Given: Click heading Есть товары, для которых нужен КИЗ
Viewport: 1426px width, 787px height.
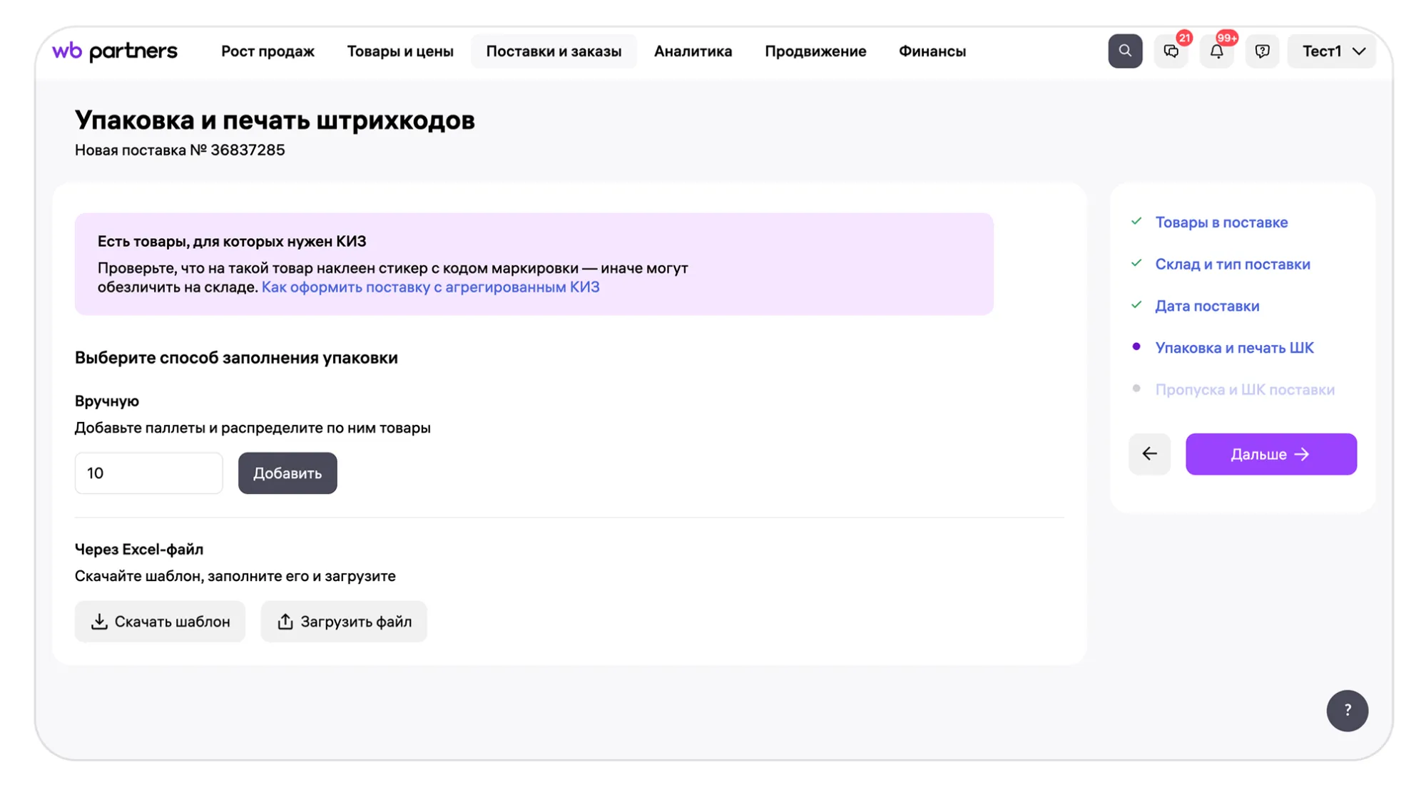Looking at the screenshot, I should [232, 242].
